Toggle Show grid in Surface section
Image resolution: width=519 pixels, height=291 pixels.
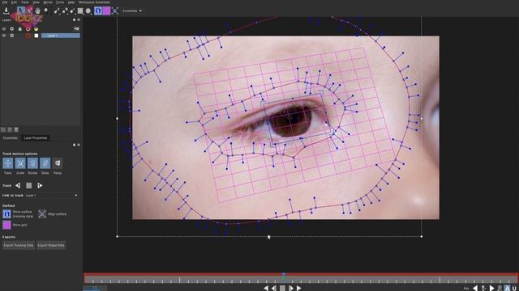tap(6, 225)
